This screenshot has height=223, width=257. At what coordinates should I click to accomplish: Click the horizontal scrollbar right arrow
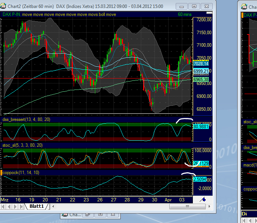(x=209, y=206)
